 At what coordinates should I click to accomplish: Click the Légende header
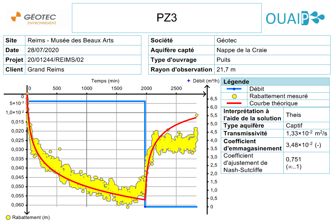(275, 82)
